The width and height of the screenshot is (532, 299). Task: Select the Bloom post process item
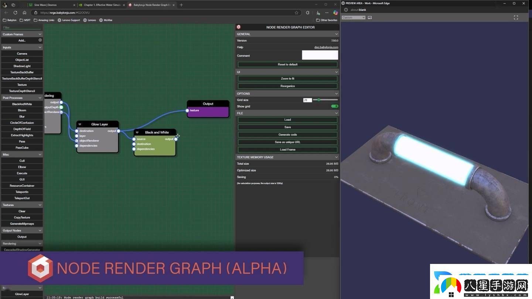[22, 110]
